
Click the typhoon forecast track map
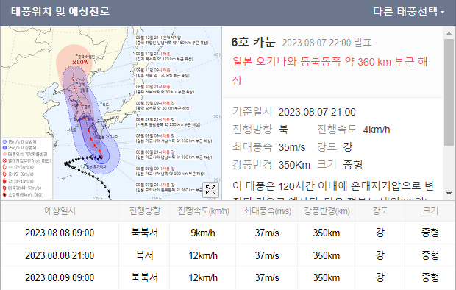click(111, 113)
